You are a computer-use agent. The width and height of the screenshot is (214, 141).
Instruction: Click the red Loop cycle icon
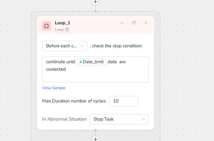coord(46,26)
